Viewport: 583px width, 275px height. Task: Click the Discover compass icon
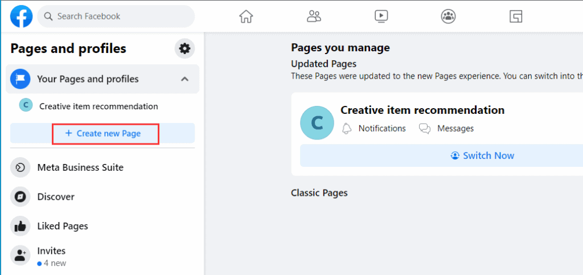click(x=20, y=197)
